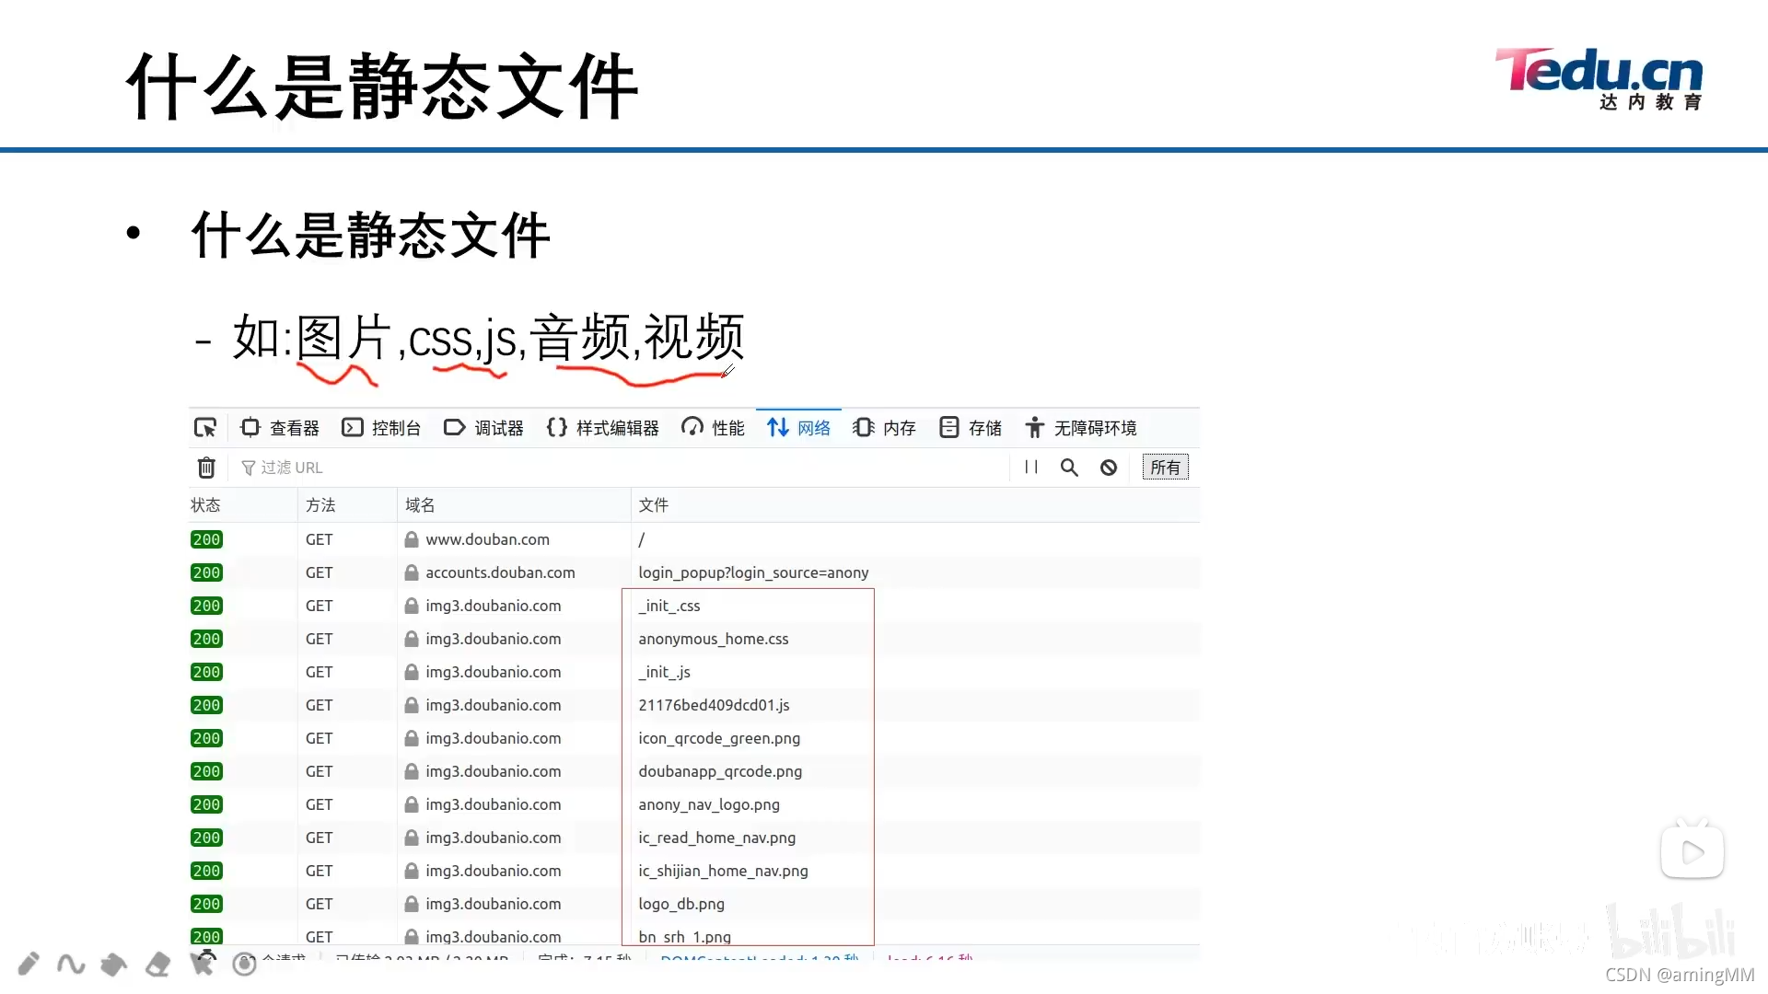This screenshot has width=1768, height=994.
Task: Select the 所有 filter button
Action: pyautogui.click(x=1165, y=468)
